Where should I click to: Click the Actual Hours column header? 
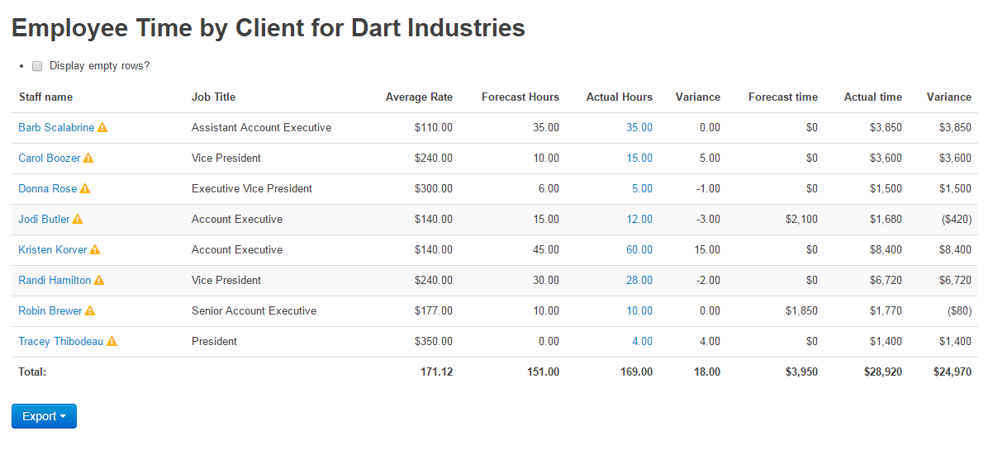[x=620, y=97]
